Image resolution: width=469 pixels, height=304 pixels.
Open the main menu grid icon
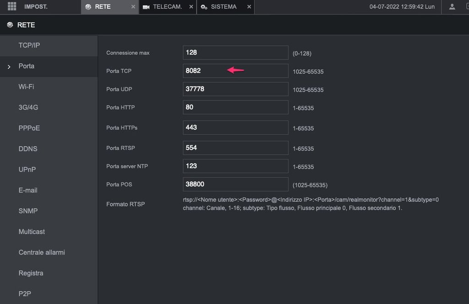coord(12,6)
